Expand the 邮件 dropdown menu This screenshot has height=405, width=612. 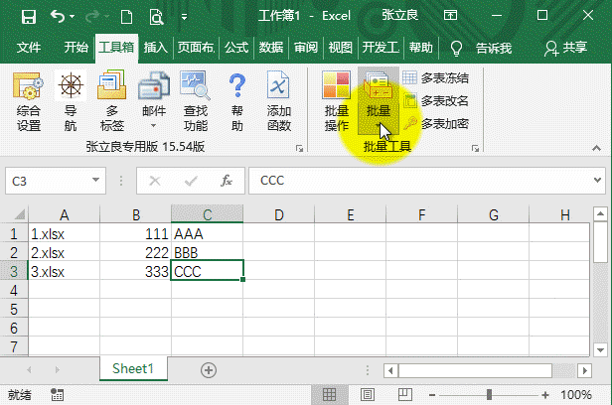tap(154, 125)
